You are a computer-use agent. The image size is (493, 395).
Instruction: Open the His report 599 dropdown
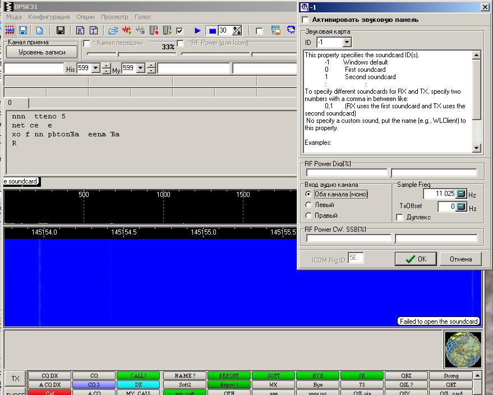tap(95, 68)
